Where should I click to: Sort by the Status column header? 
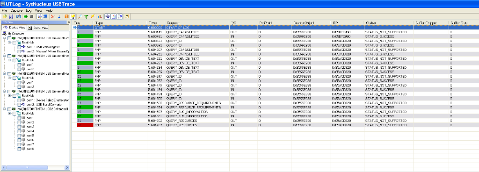click(389, 23)
